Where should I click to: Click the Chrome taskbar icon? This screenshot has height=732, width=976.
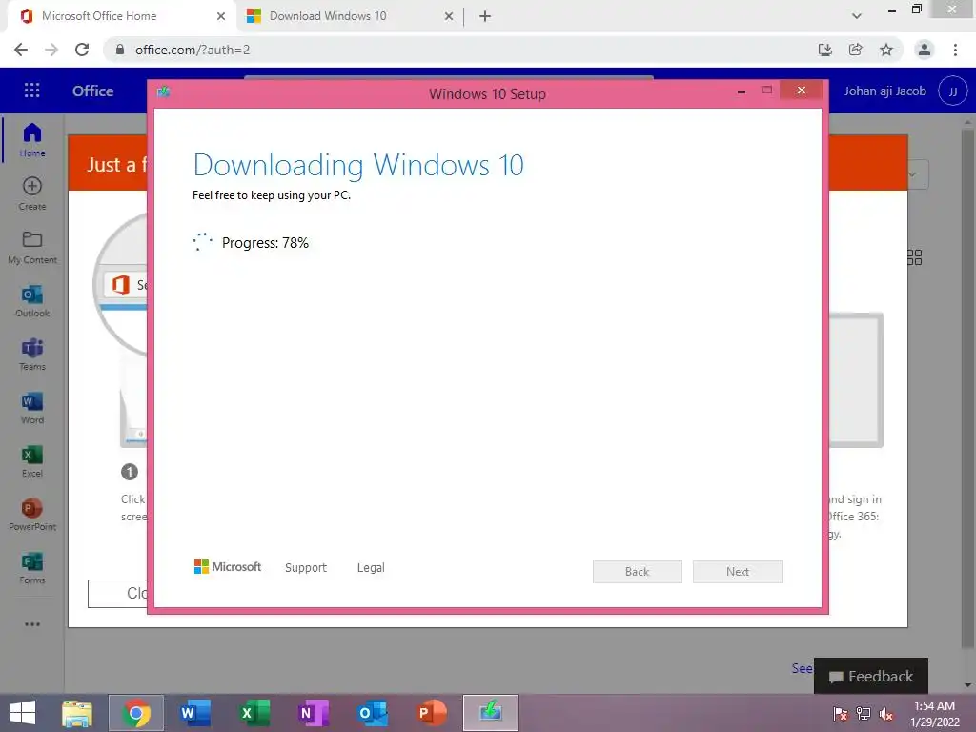pyautogui.click(x=136, y=713)
